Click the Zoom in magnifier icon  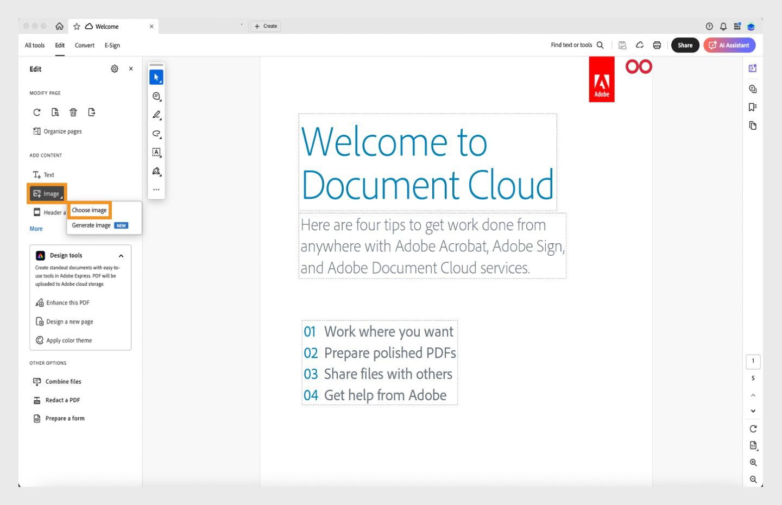[753, 463]
